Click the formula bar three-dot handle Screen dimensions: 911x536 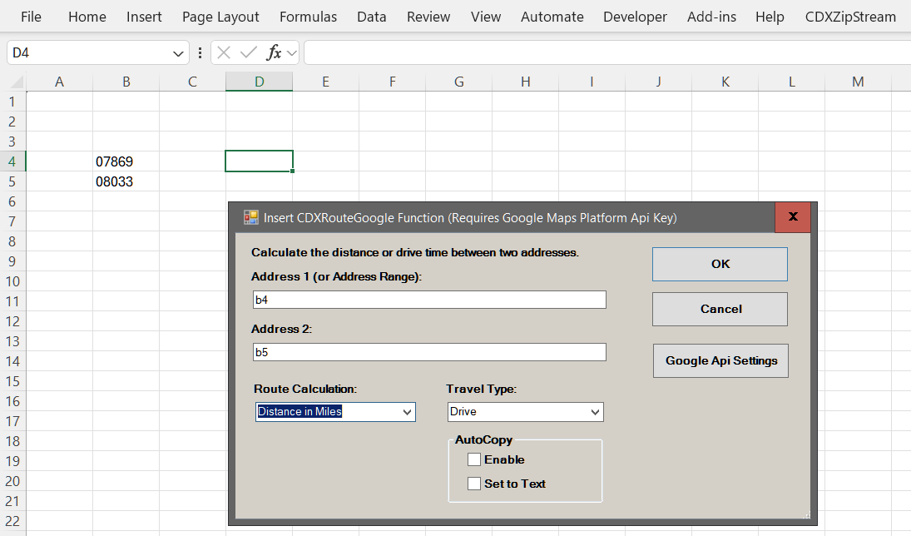point(200,53)
